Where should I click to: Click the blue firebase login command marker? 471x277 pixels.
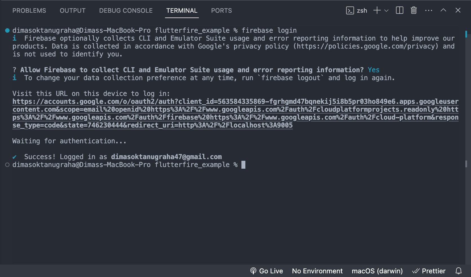click(x=7, y=30)
